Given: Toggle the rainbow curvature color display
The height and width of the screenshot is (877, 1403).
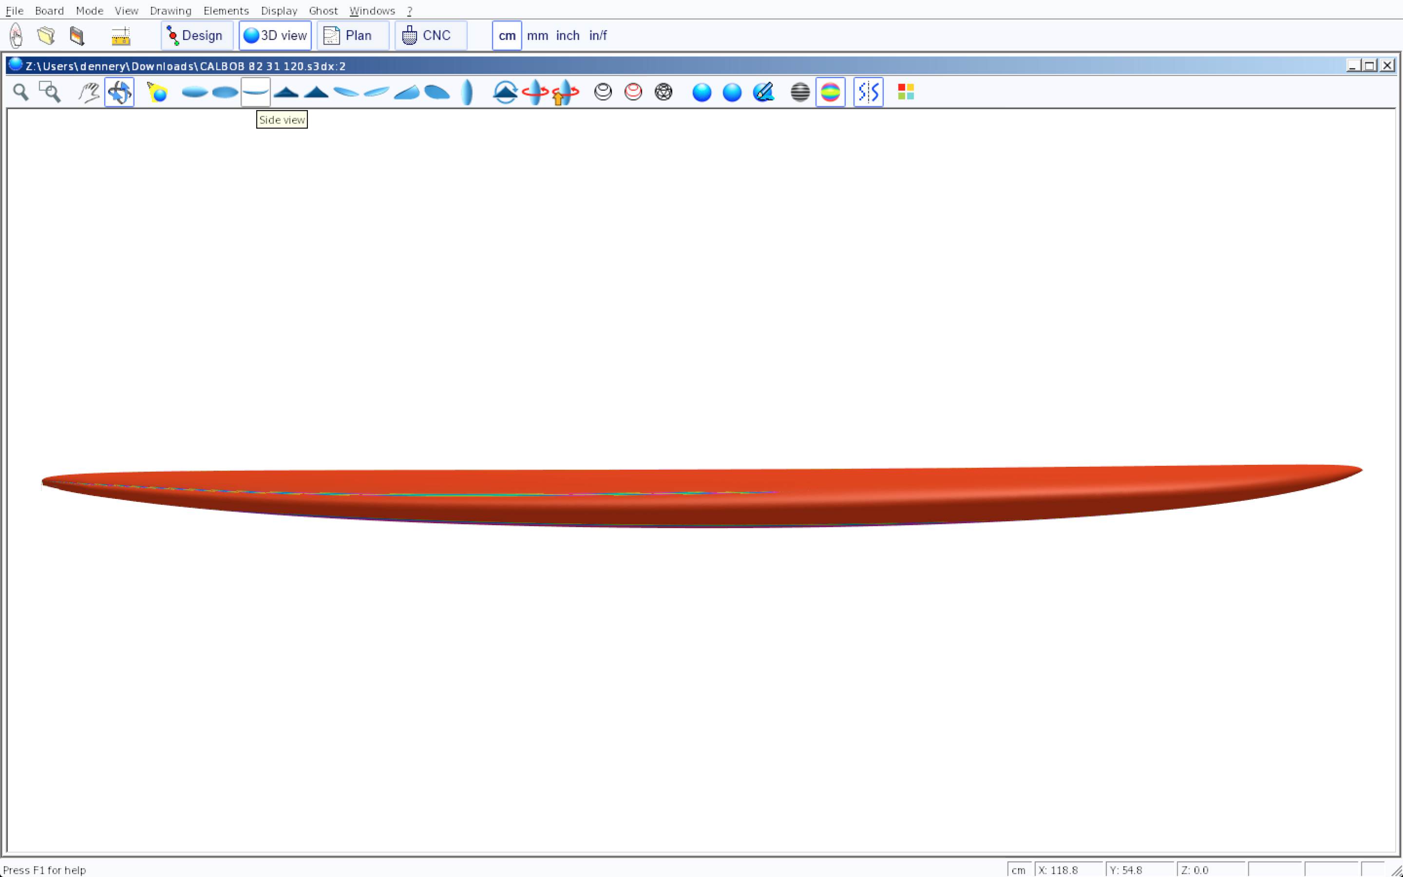Looking at the screenshot, I should pyautogui.click(x=830, y=92).
